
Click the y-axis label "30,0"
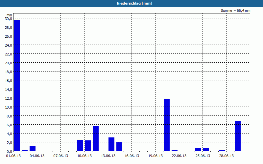(9, 19)
